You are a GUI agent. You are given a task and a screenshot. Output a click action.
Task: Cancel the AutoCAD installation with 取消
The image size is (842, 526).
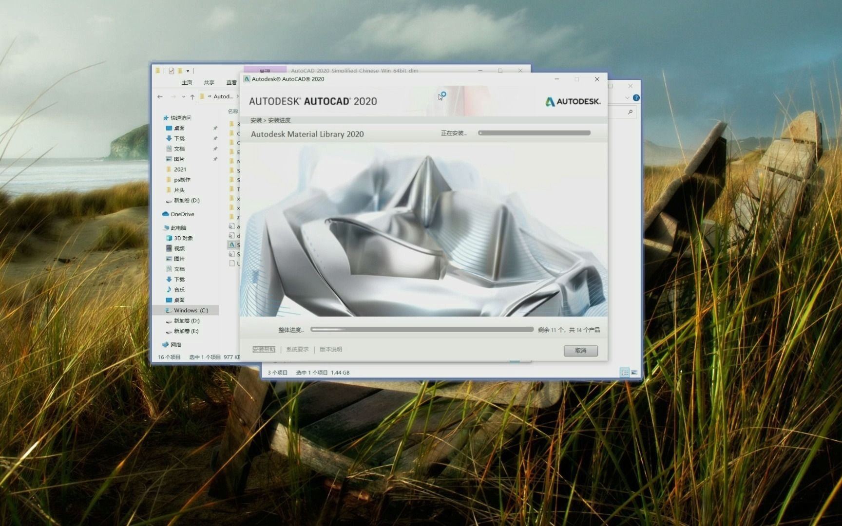(580, 351)
